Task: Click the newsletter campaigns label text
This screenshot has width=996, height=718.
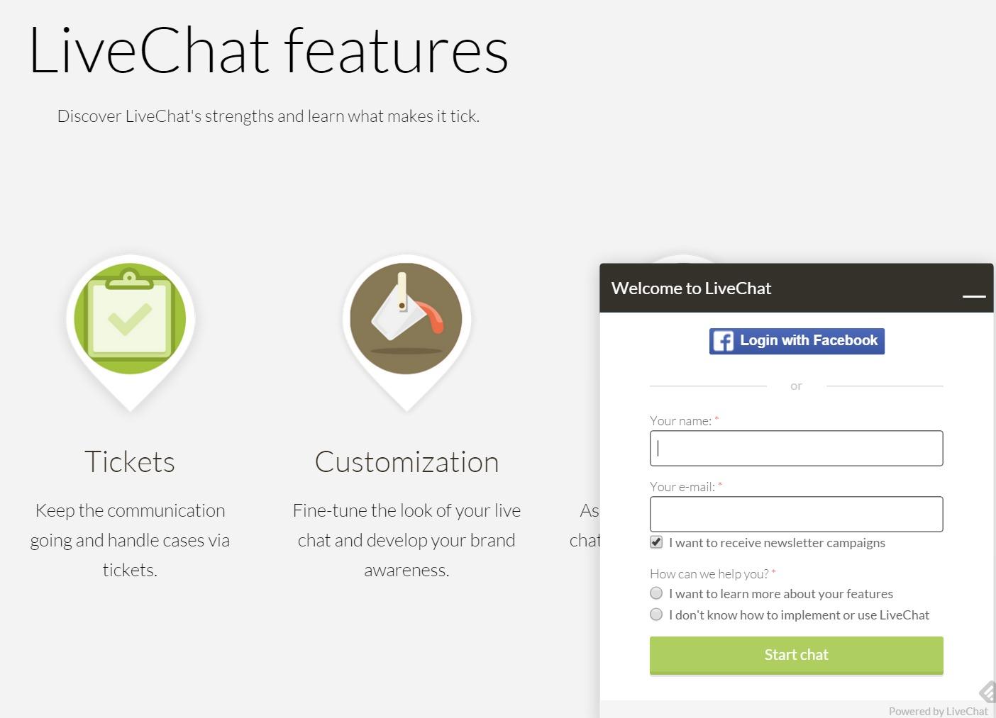Action: tap(777, 543)
